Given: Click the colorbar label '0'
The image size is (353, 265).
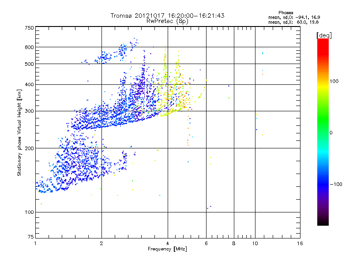Looking at the screenshot, I should pos(331,133).
